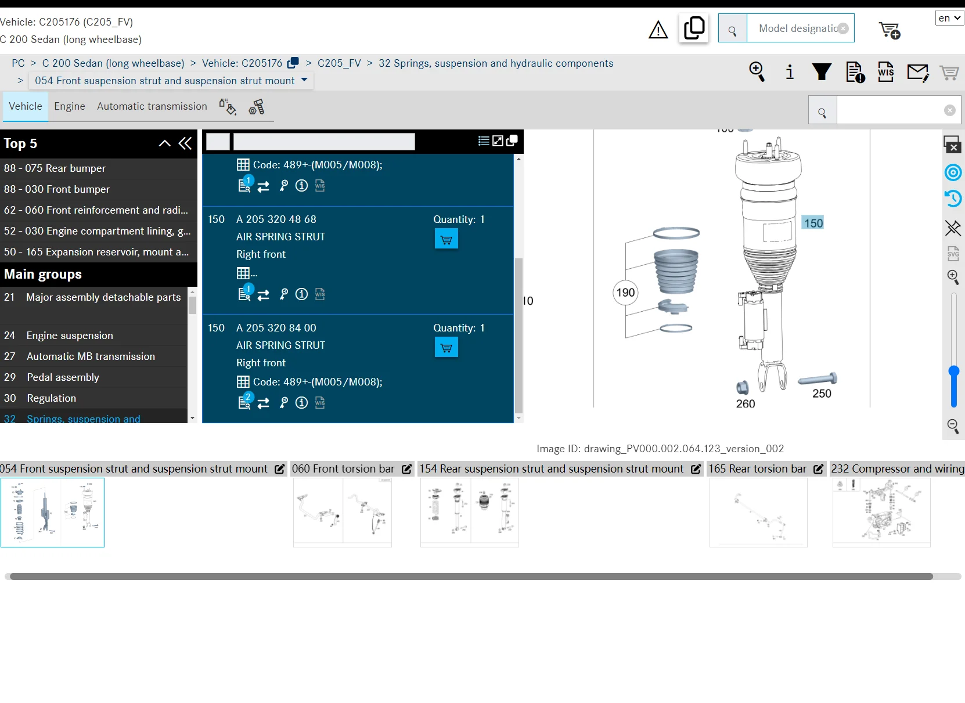Viewport: 965px width, 703px height.
Task: Open footnotes icon for A 205 320 48 68
Action: click(x=245, y=294)
